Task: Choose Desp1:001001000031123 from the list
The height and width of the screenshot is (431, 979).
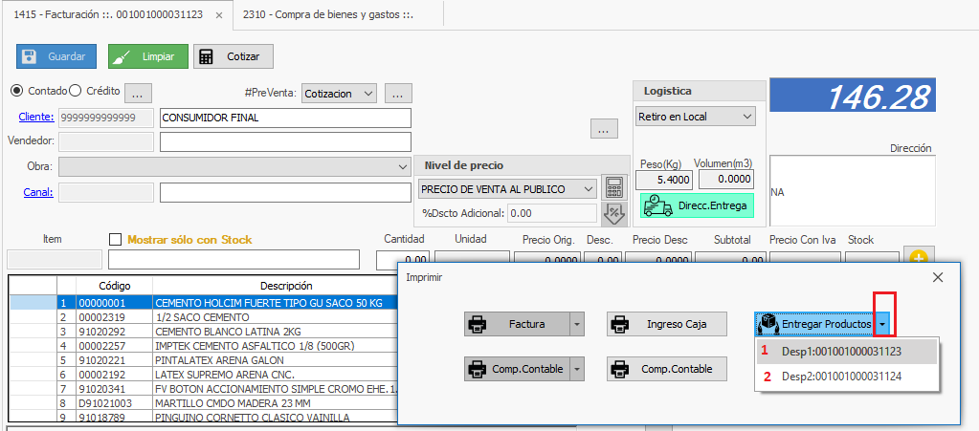Action: click(x=840, y=351)
